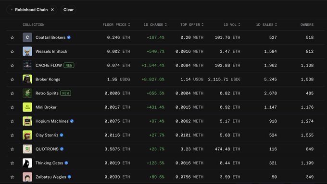Click the +1,544.4% change for CACHE FLOW

(x=153, y=65)
